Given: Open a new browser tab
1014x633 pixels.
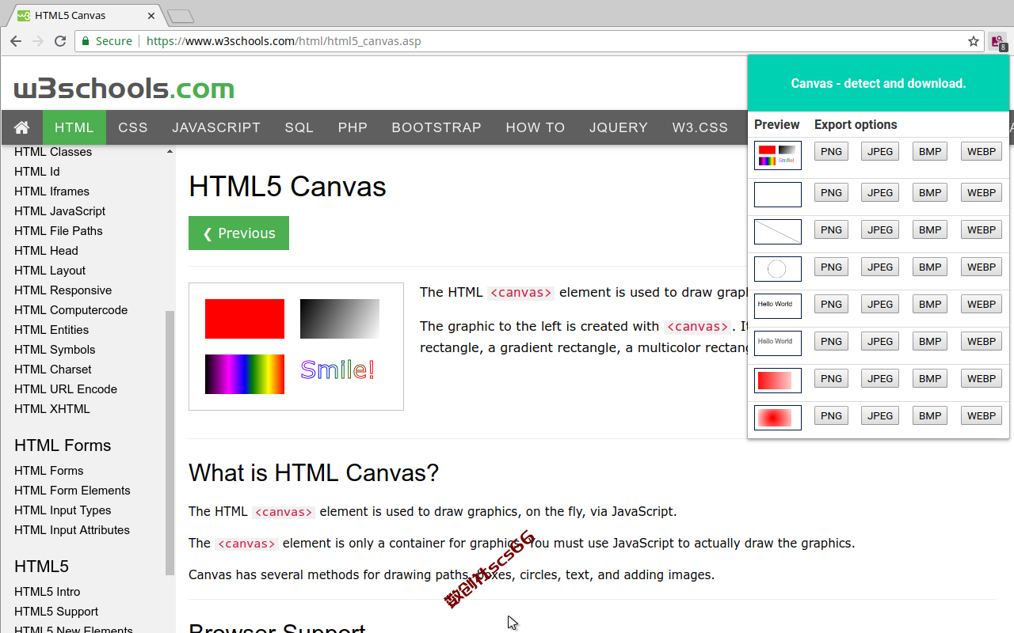Looking at the screenshot, I should point(181,16).
